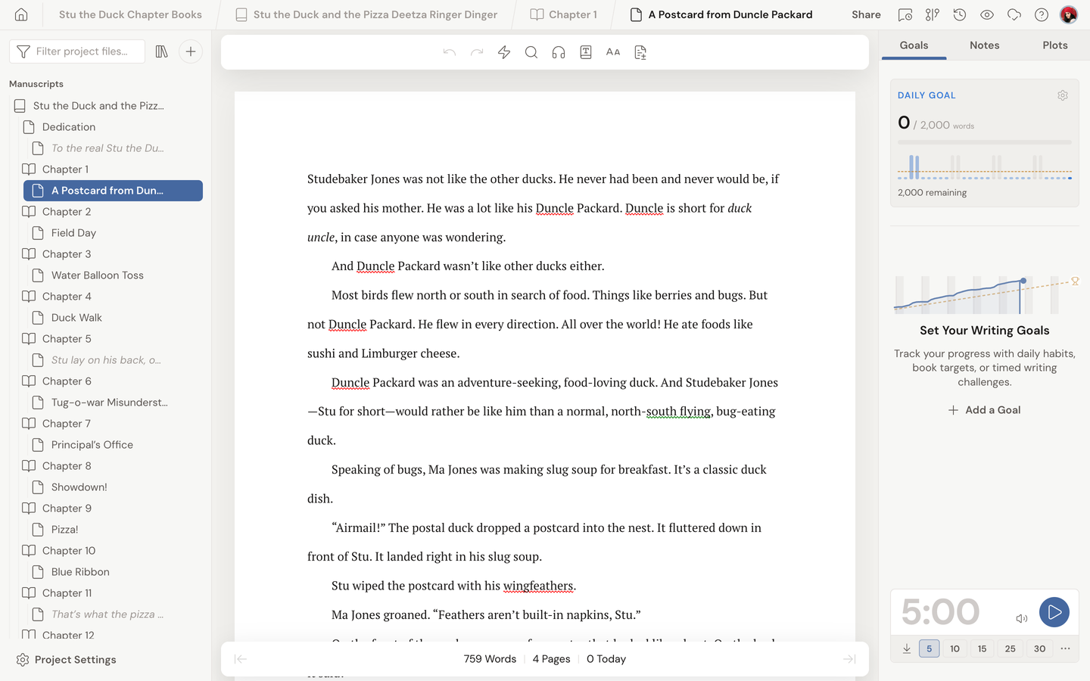Open the chat bubbles icon
The image size is (1090, 681).
[x=1014, y=14]
